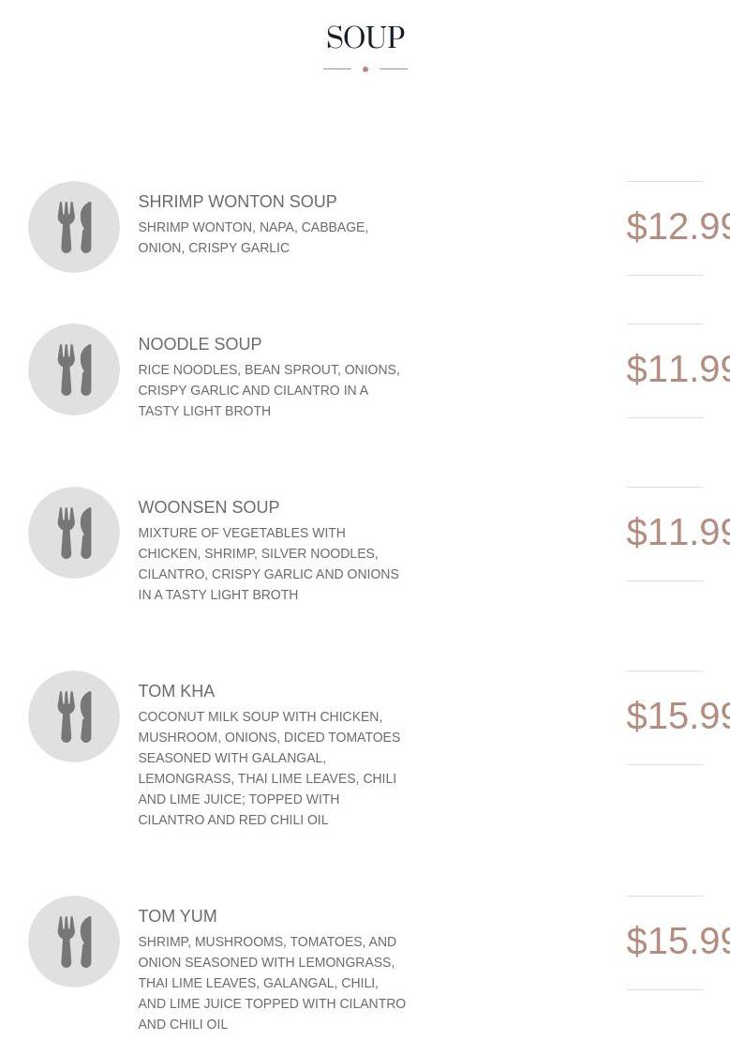
Task: Click the Tom Yum ingredients description
Action: point(272,983)
